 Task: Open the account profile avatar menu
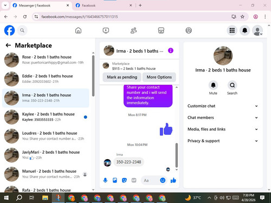coord(257,30)
